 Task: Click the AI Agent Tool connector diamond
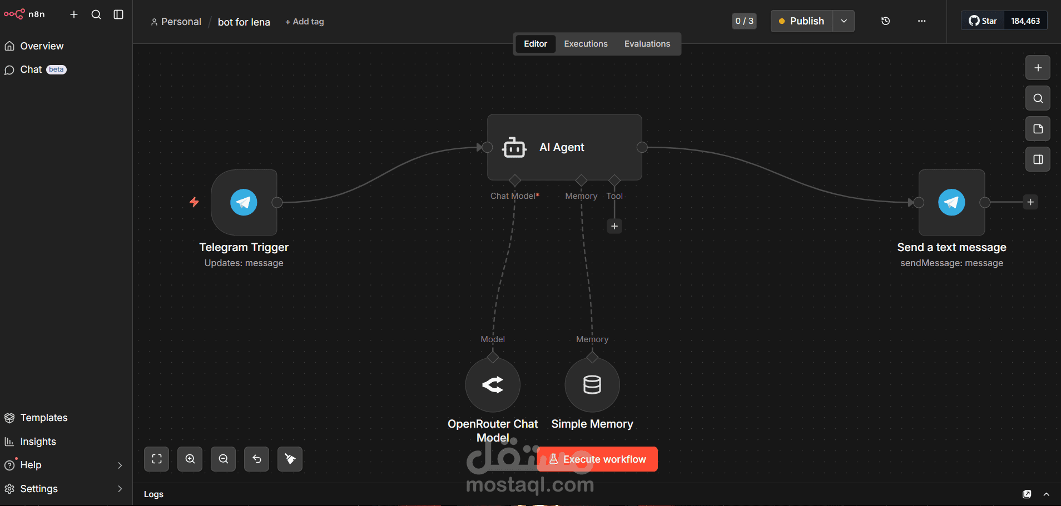[x=614, y=180]
